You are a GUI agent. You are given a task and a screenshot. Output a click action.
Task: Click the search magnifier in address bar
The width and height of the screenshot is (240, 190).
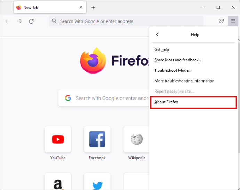click(x=54, y=21)
